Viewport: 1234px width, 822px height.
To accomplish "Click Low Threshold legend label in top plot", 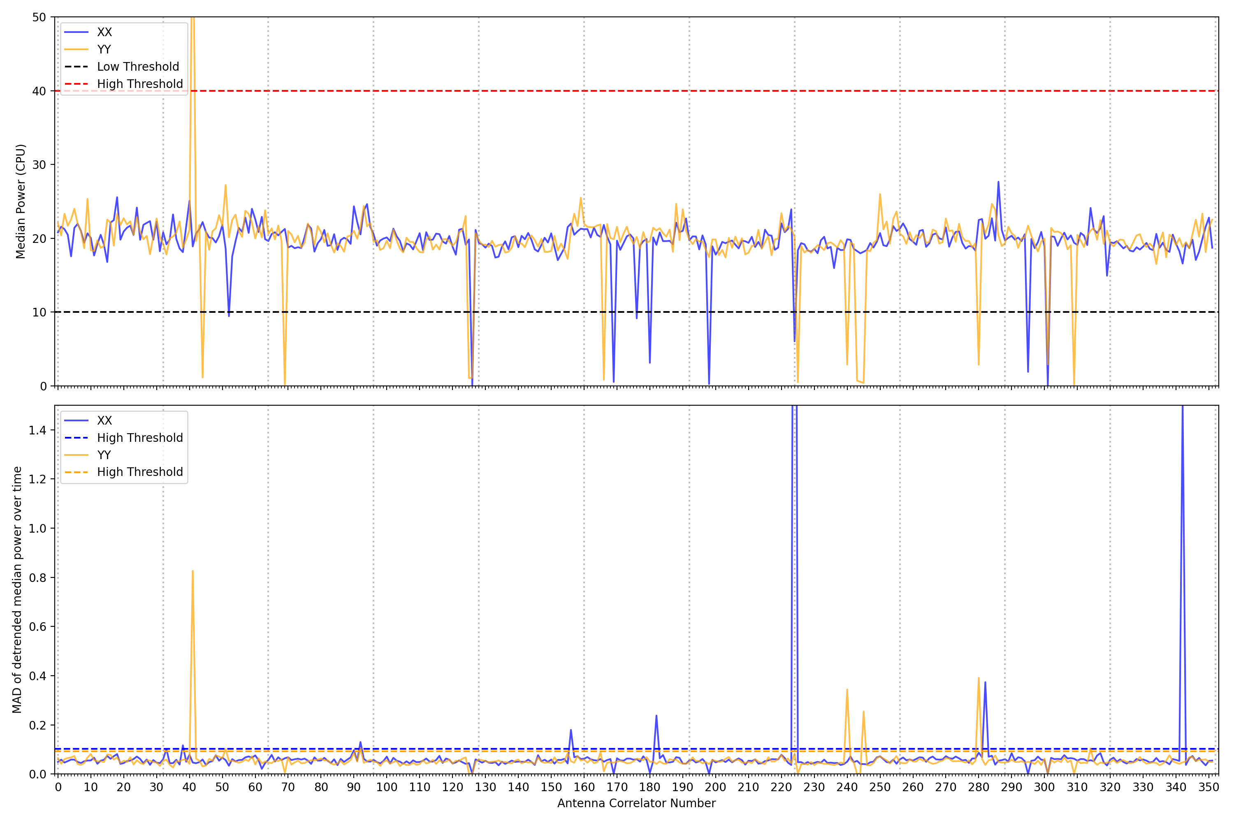I will [137, 67].
